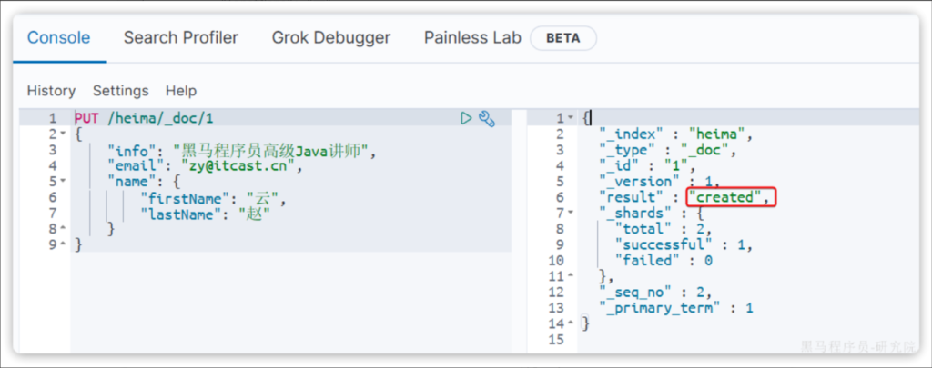The width and height of the screenshot is (932, 368).
Task: Open the Grok Debugger tab
Action: (x=330, y=37)
